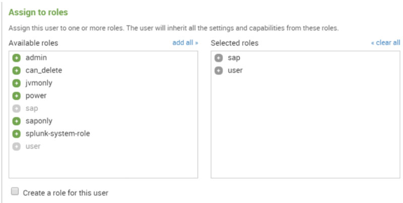Click the 'add all »' link

coord(185,43)
